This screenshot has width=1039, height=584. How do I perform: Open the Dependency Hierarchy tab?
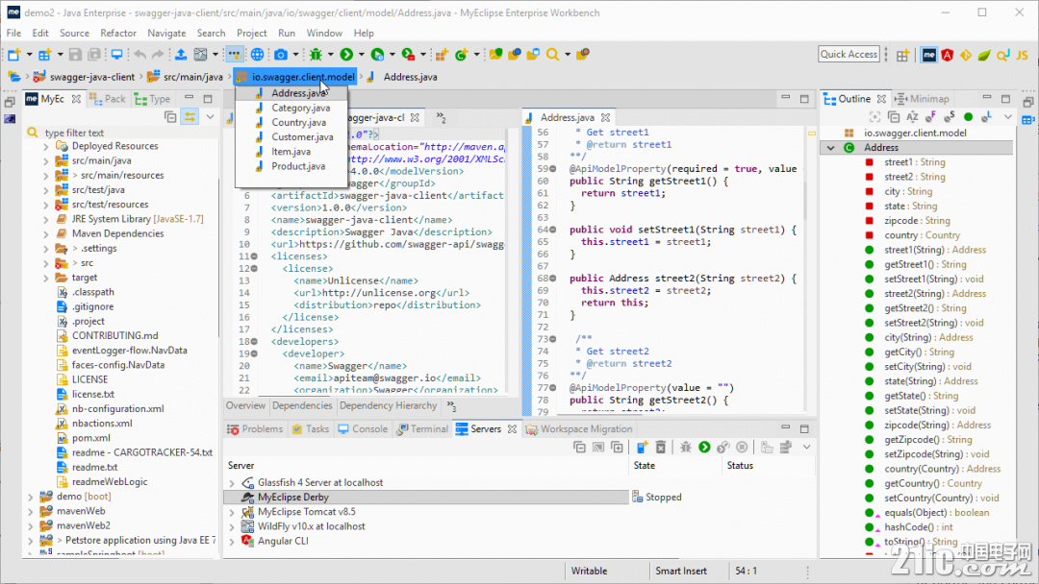[388, 406]
